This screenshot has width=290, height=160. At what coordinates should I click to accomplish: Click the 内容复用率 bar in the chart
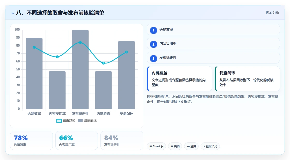click(x=57, y=90)
